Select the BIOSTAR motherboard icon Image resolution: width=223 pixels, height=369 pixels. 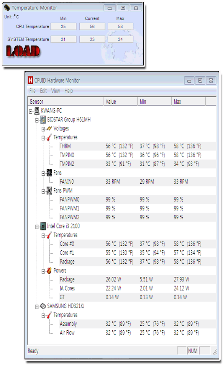coord(43,119)
